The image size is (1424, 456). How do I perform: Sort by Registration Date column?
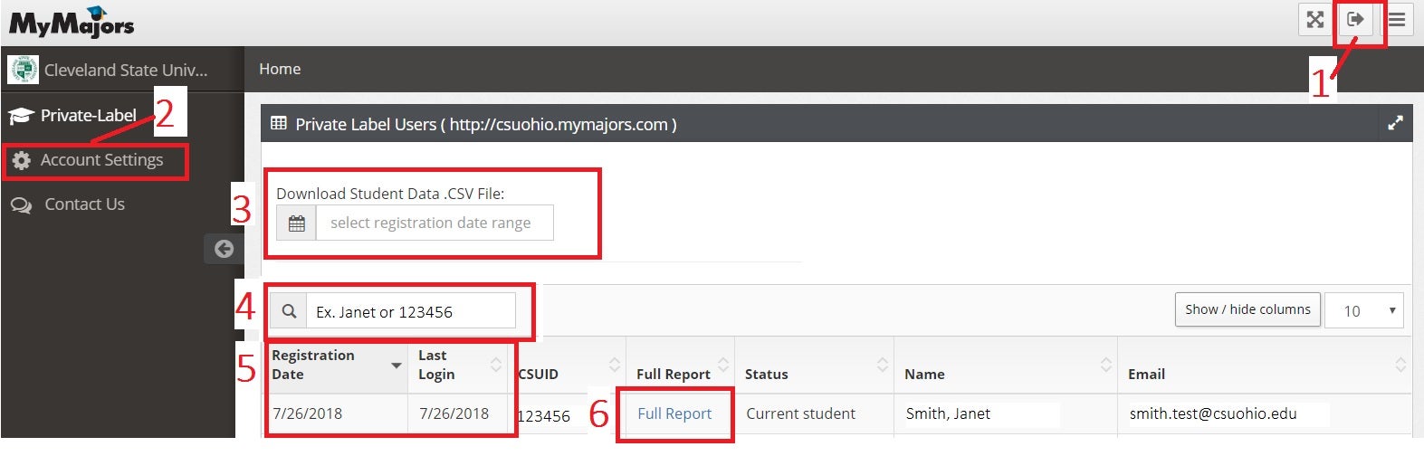336,365
